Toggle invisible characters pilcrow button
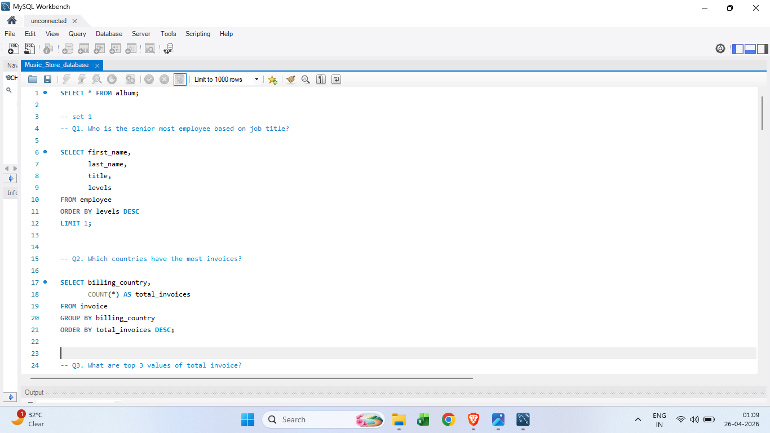This screenshot has height=433, width=770. [321, 79]
